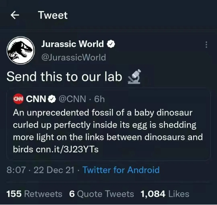Open the three-dot tweet options menu

tap(206, 45)
